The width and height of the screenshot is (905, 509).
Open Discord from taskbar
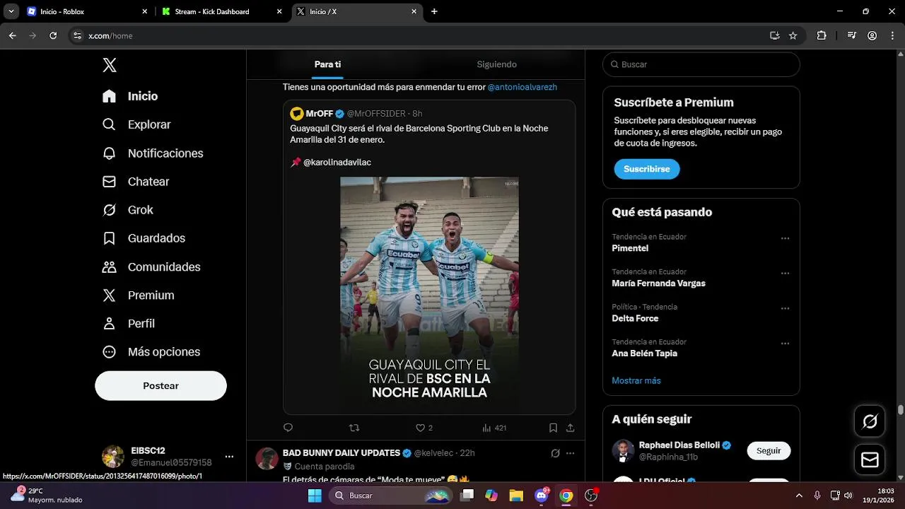tap(542, 496)
